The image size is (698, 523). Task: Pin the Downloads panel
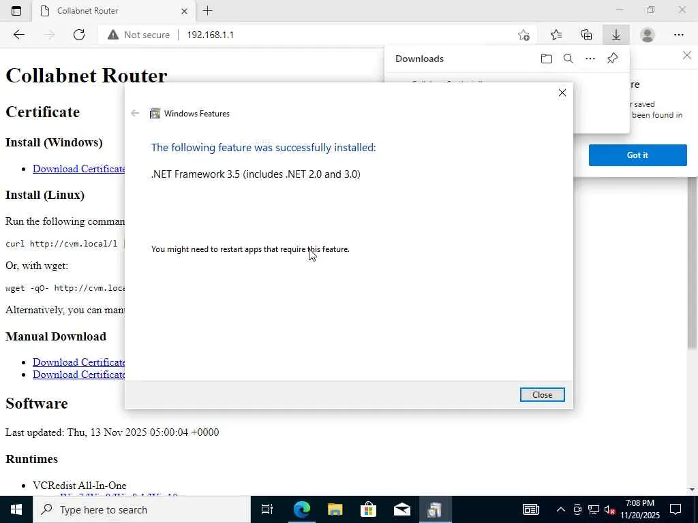pos(613,59)
